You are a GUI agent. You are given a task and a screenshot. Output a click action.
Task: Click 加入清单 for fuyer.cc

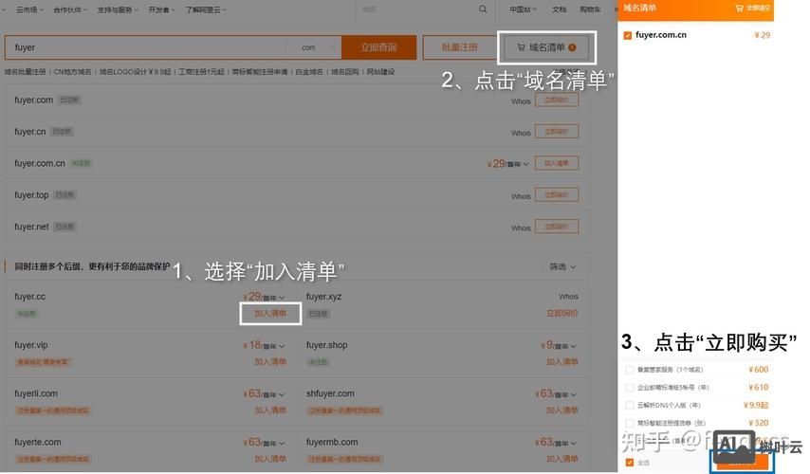click(270, 314)
